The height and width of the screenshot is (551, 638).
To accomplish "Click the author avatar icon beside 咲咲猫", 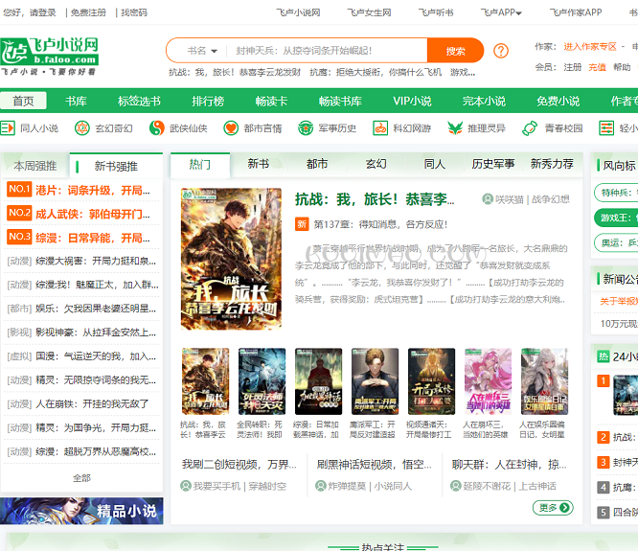I will pos(488,199).
